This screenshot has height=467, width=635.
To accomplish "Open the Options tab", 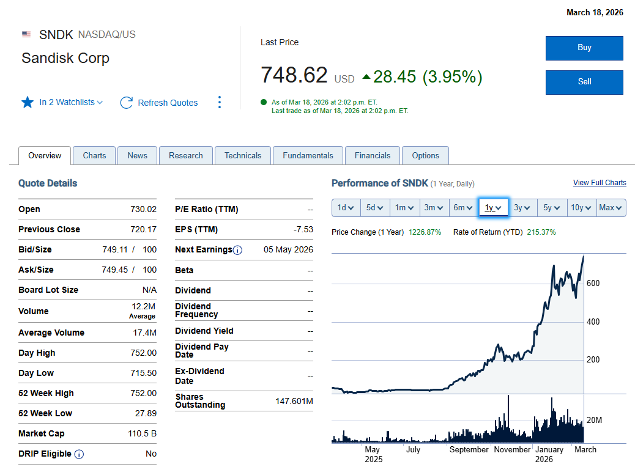I will click(426, 156).
